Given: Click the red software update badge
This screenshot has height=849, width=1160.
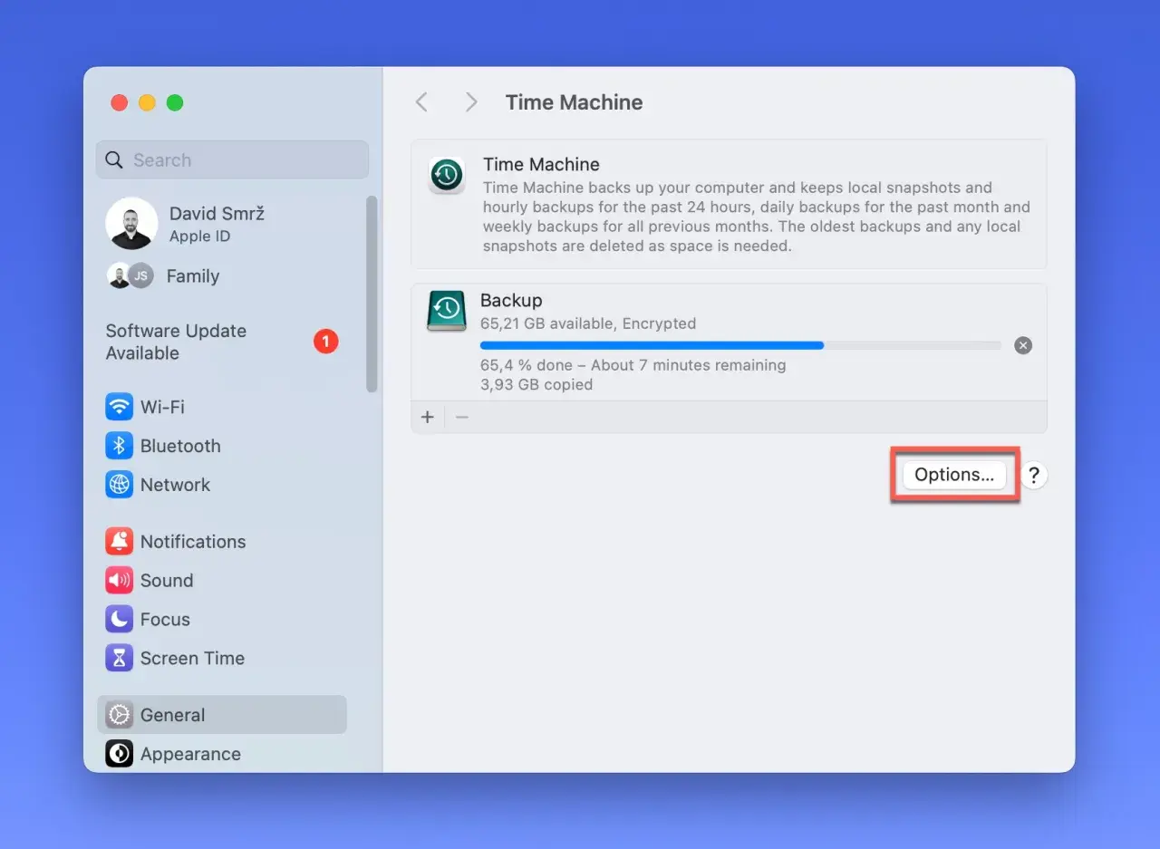Looking at the screenshot, I should (x=325, y=342).
